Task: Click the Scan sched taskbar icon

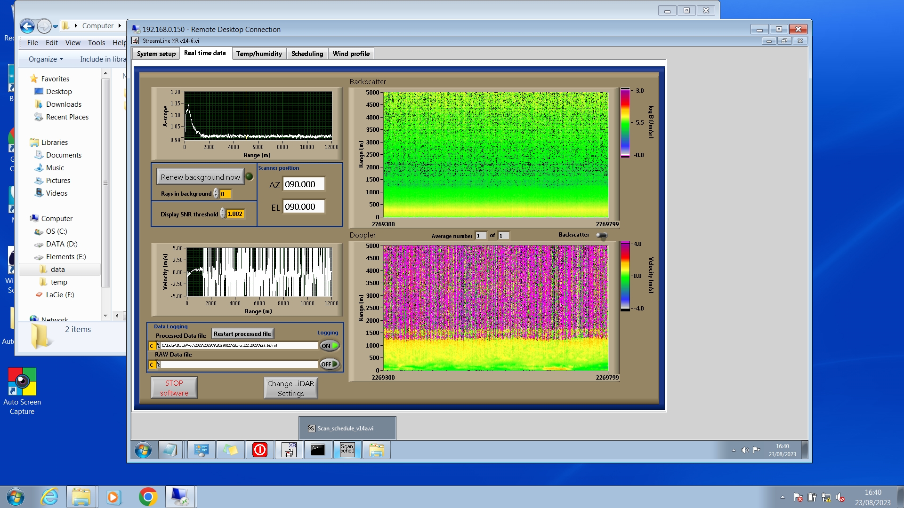Action: point(347,450)
